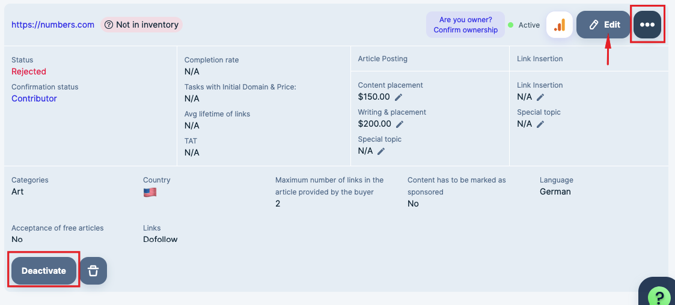The width and height of the screenshot is (675, 305).
Task: Open the three-dots more options menu
Action: coord(647,25)
